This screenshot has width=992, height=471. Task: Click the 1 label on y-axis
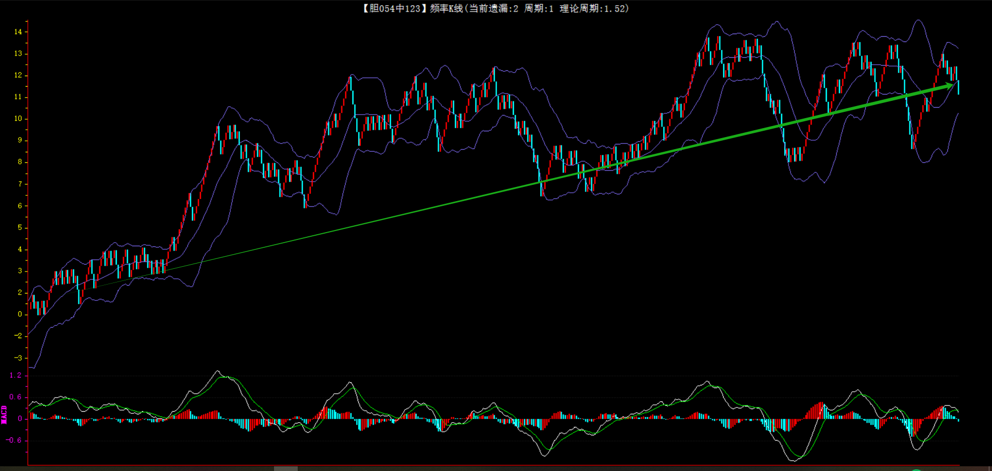(20, 303)
